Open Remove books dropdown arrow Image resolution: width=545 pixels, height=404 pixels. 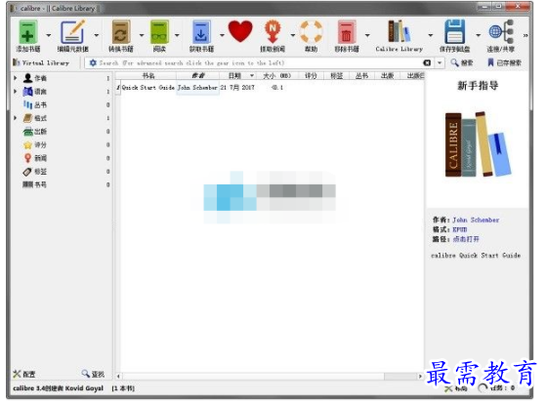367,35
